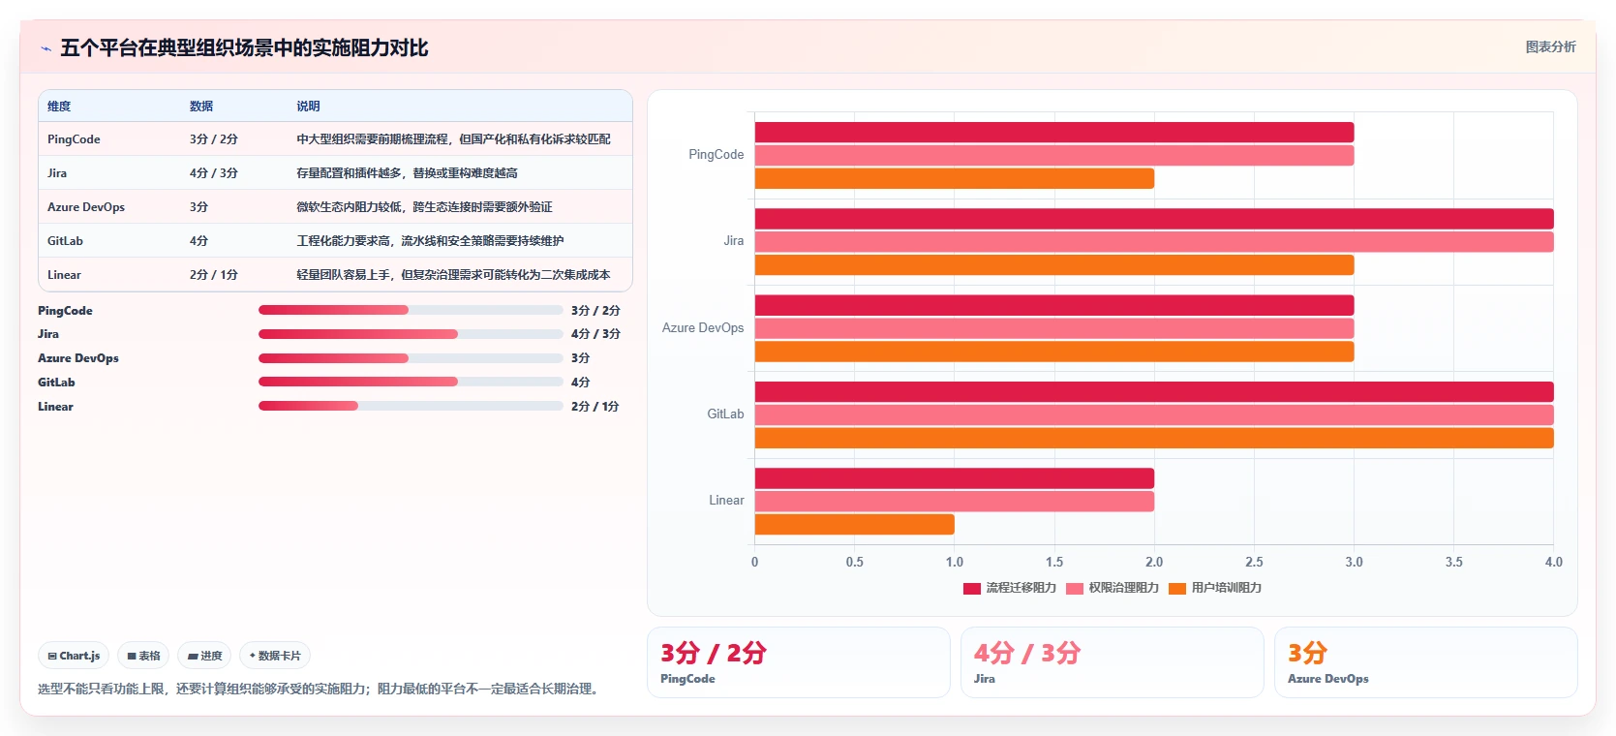This screenshot has height=736, width=1616.
Task: Select the 数据卡片 tag chip
Action: [275, 656]
